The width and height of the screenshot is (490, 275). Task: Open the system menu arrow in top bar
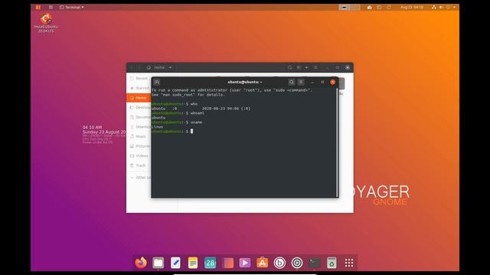[454, 7]
